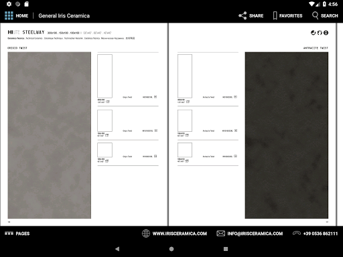Select the largest Grigio Twist format outline

[105, 76]
